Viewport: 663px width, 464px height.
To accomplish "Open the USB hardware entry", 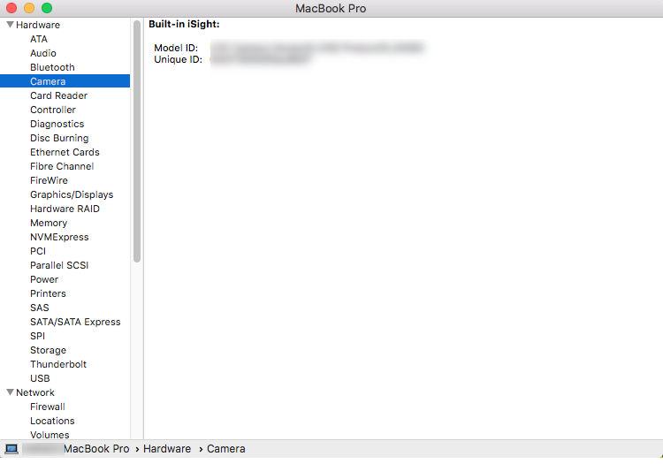I will [40, 378].
